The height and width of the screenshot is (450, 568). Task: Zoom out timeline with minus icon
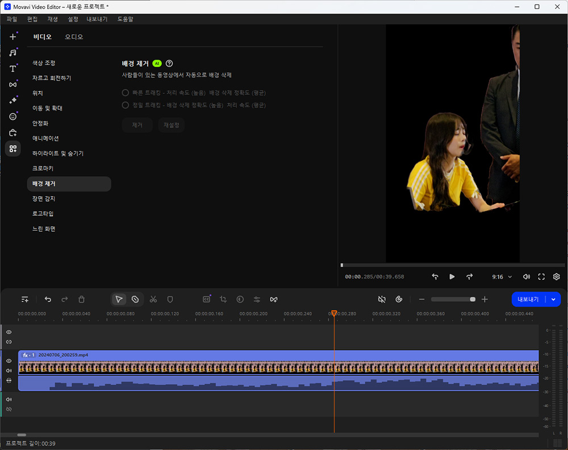pos(421,299)
